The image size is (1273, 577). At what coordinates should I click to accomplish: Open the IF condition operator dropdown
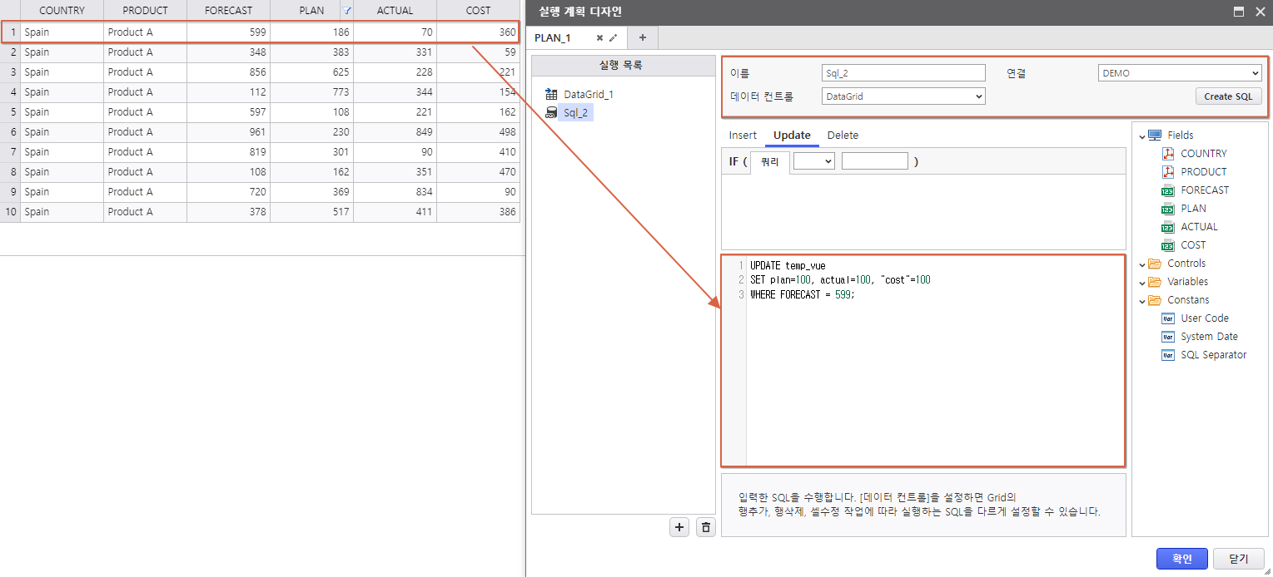tap(813, 161)
